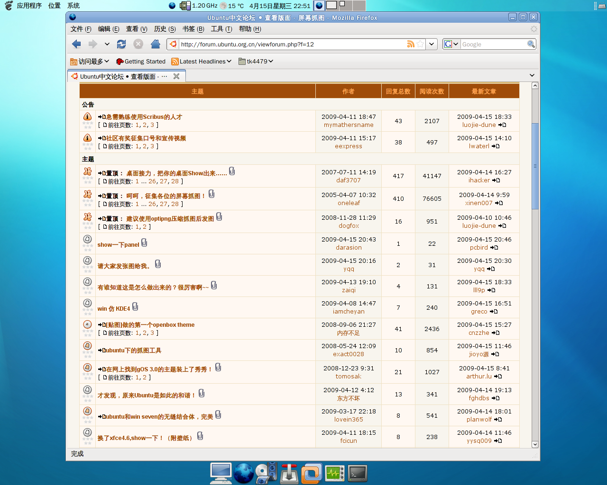Click the CPU frequency 1.20 GHz applet
Screen dimensions: 607x485
click(x=199, y=6)
